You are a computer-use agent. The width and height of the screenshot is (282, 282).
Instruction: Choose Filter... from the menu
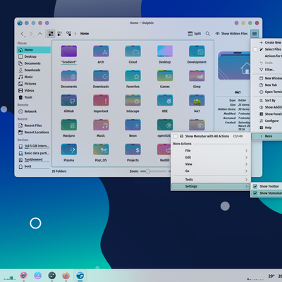(266, 70)
